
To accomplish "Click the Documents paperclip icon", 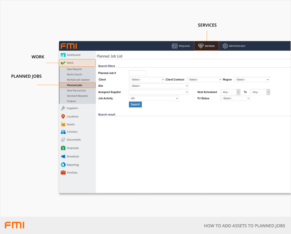I will pyautogui.click(x=63, y=140).
